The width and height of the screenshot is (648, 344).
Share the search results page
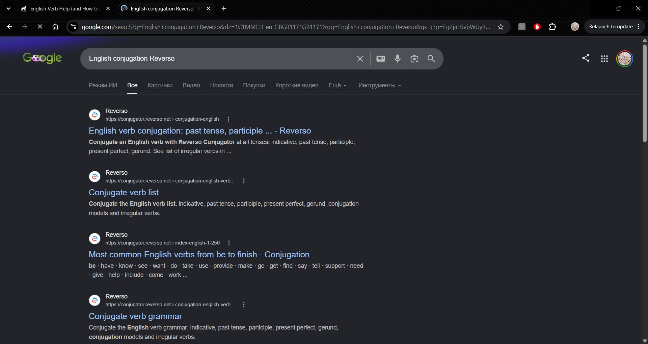coord(586,58)
